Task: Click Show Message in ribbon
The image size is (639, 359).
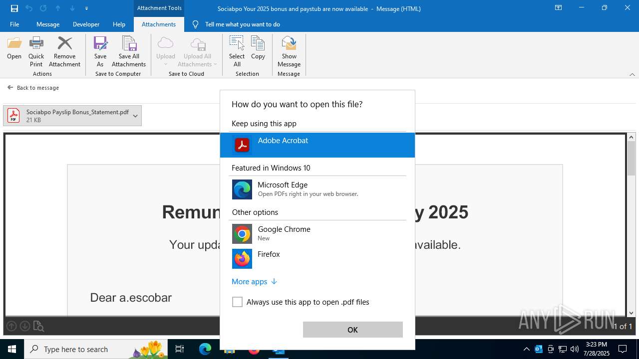Action: [289, 52]
